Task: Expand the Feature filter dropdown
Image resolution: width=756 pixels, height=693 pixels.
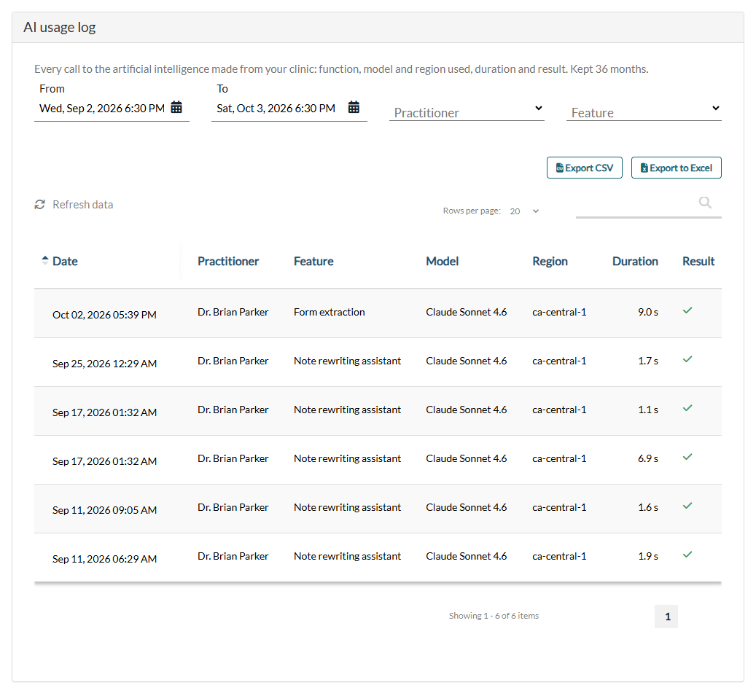Action: 644,111
